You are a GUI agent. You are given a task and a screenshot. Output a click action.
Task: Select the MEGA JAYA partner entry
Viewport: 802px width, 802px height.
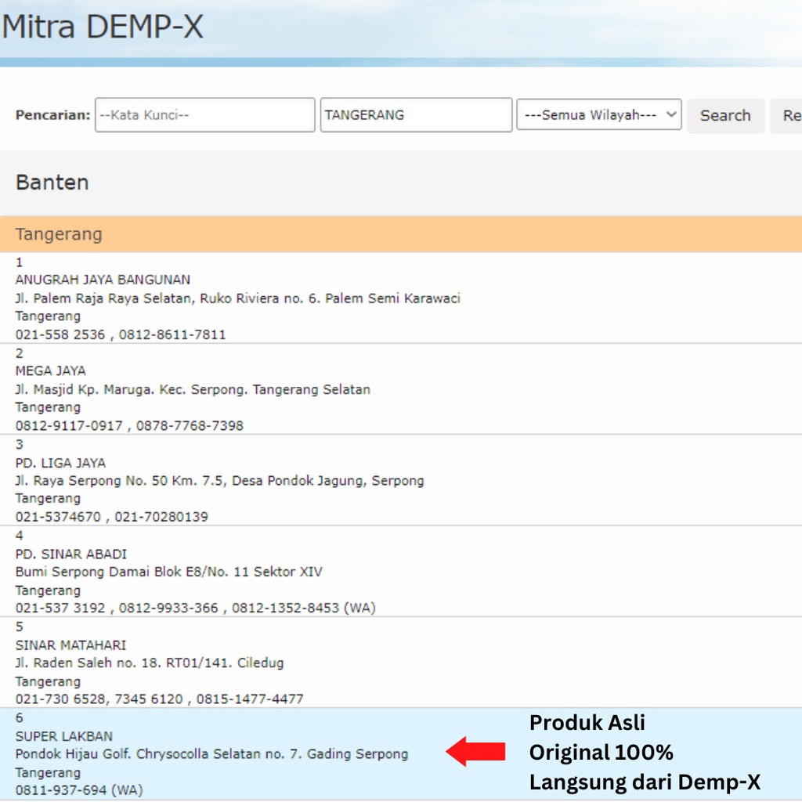tap(51, 370)
